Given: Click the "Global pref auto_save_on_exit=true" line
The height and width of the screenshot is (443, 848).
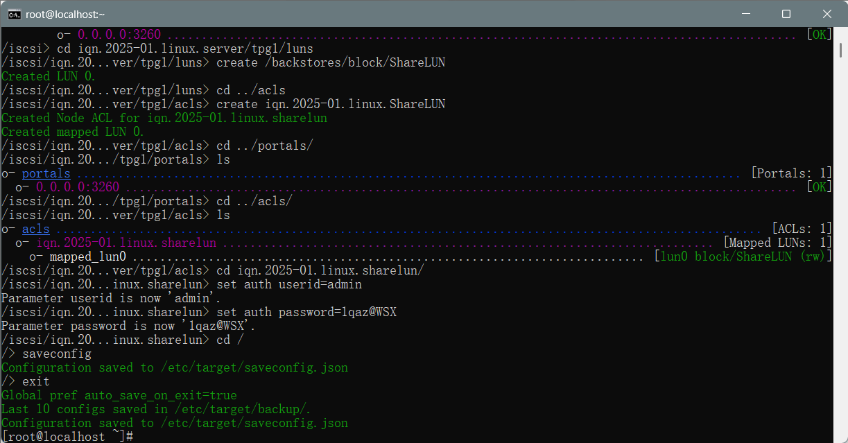Looking at the screenshot, I should (x=119, y=395).
